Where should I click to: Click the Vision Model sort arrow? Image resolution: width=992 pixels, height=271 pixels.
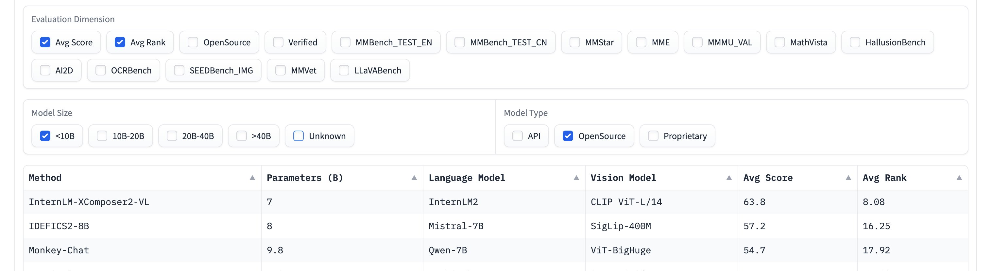coord(728,178)
